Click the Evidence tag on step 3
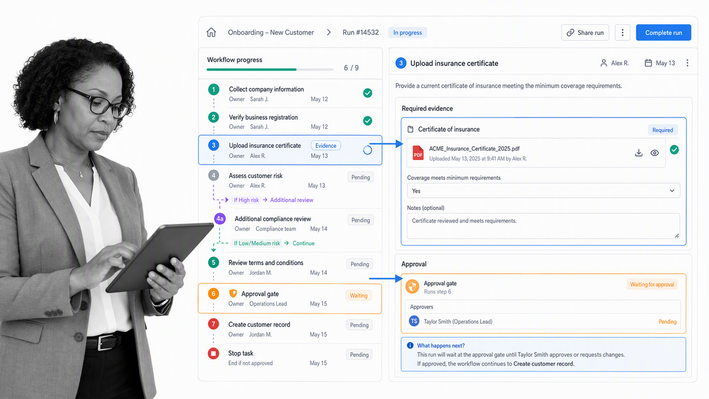 [326, 146]
